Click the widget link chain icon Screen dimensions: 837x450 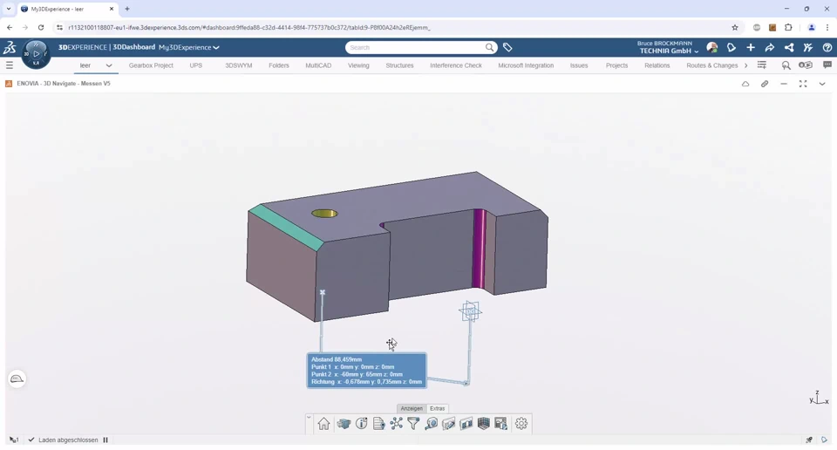tap(765, 84)
